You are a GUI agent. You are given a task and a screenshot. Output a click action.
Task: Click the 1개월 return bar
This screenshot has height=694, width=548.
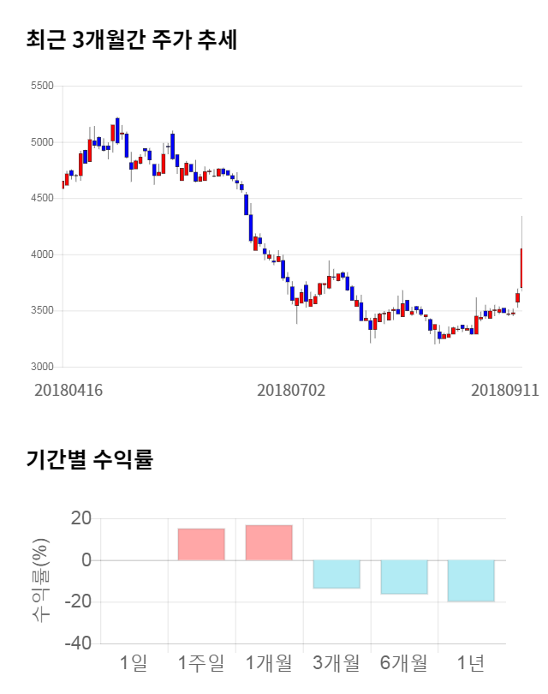click(269, 543)
